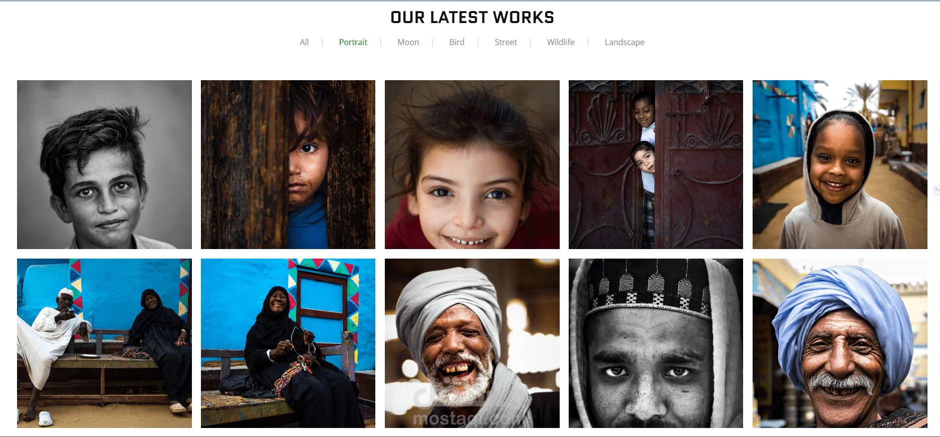940x437 pixels.
Task: Open photo of child peeking behind wood
Action: click(288, 164)
